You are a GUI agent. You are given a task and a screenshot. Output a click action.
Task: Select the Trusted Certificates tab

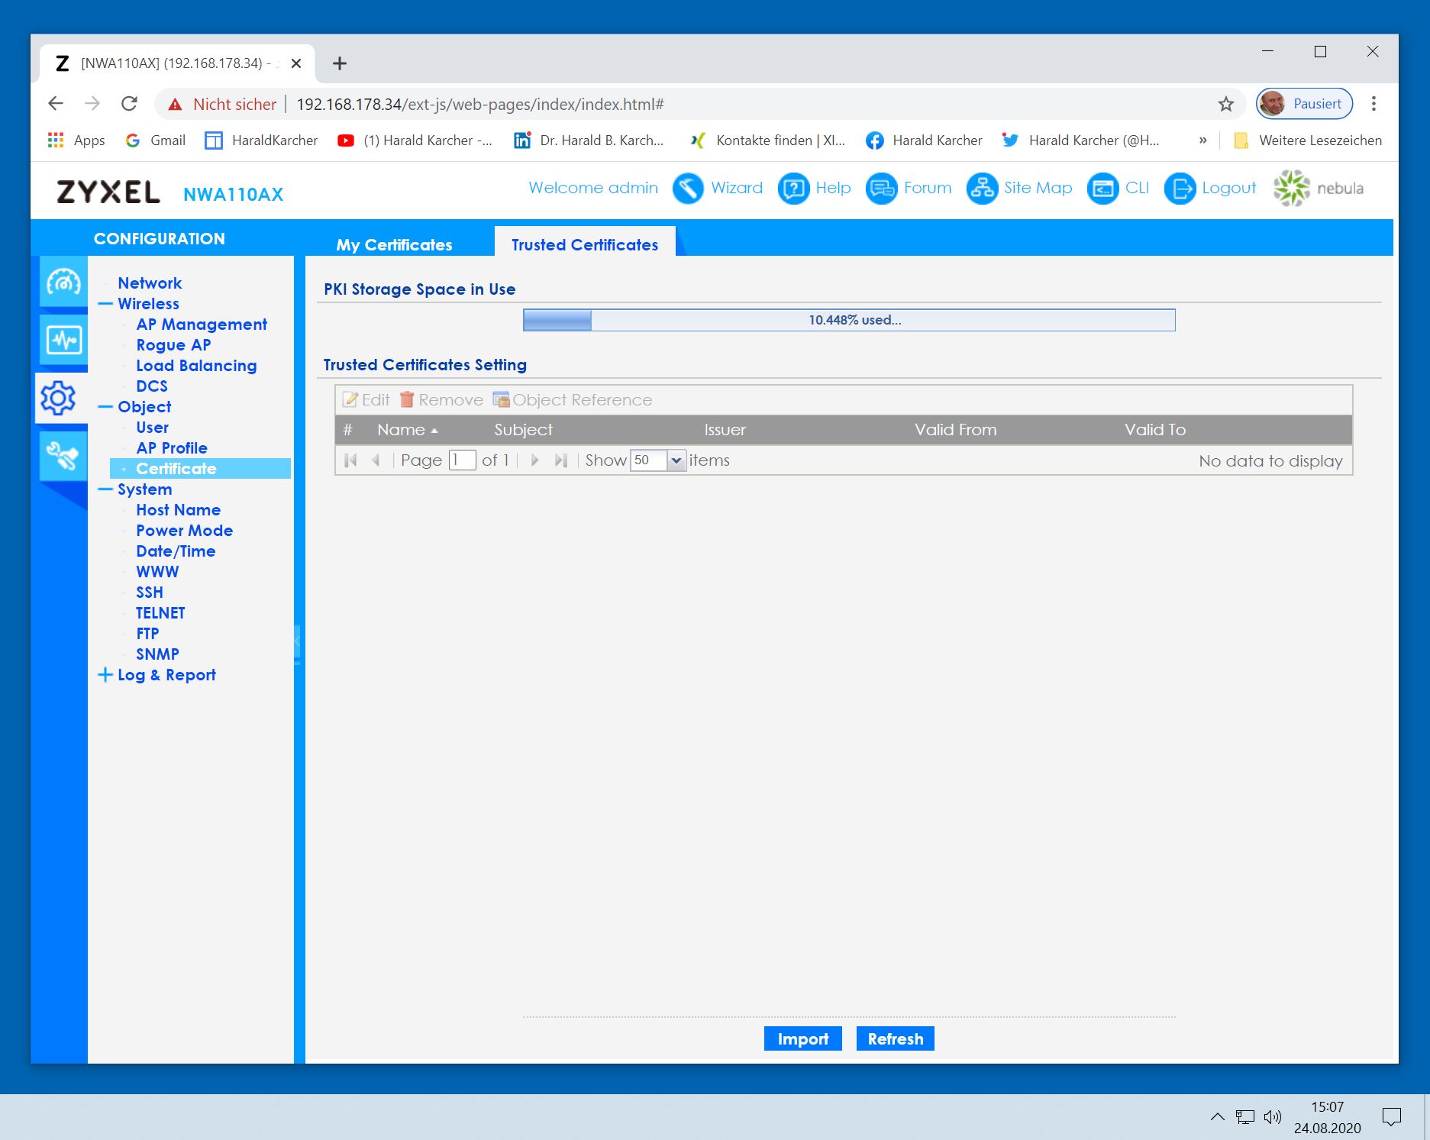[584, 245]
